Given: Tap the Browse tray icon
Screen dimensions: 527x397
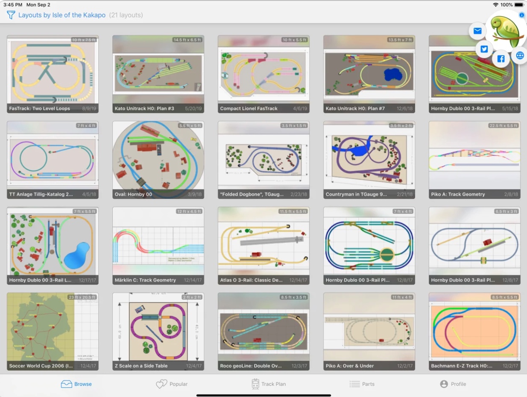Looking at the screenshot, I should point(66,384).
